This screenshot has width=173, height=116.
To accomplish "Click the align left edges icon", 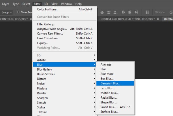I will click(123, 12).
